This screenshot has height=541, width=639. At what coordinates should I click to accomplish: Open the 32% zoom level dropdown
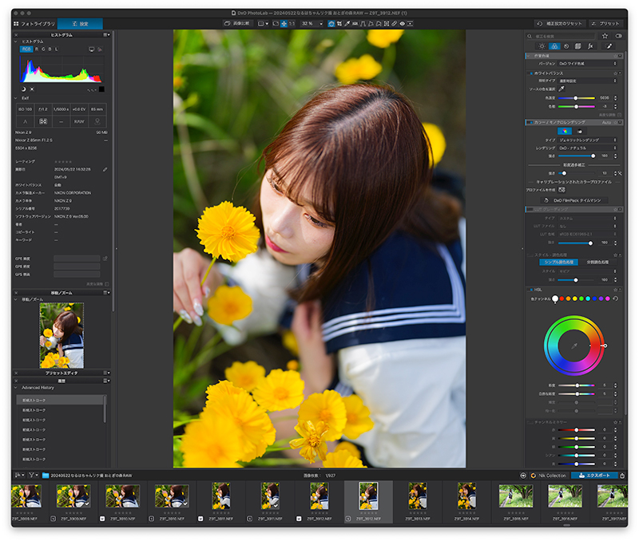coord(312,24)
